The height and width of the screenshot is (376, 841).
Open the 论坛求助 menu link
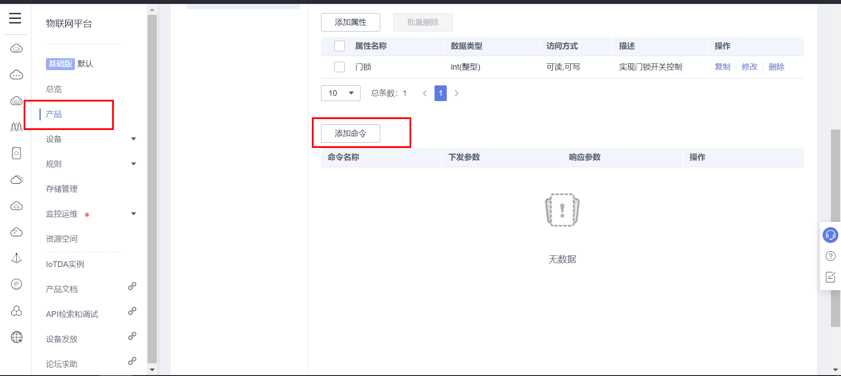(x=62, y=364)
